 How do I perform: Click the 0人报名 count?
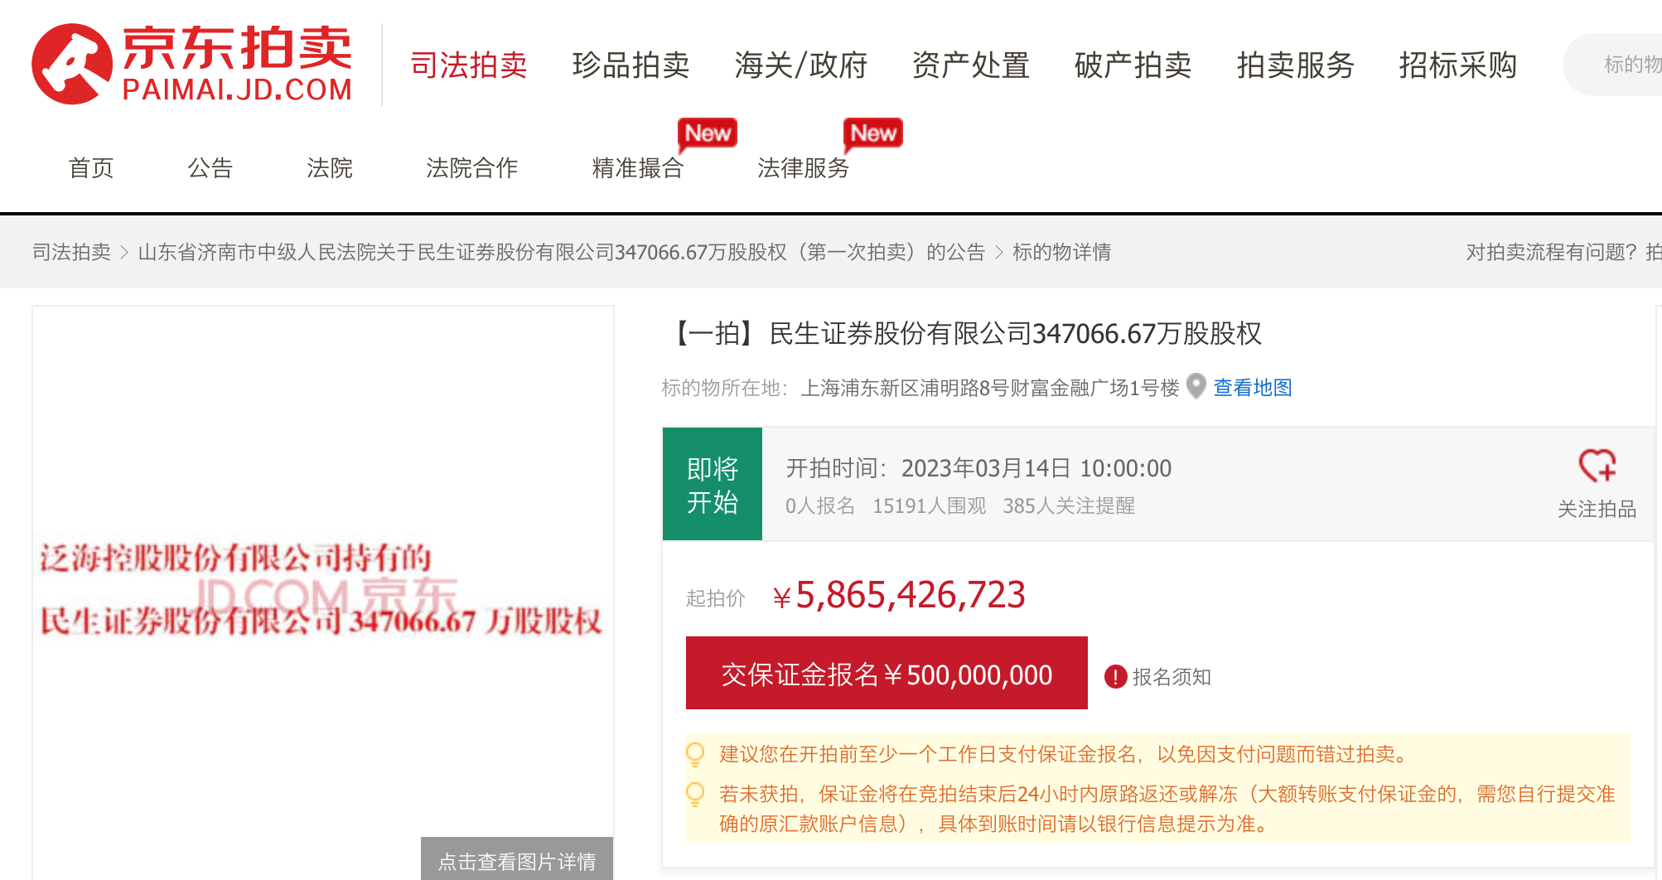pos(820,505)
